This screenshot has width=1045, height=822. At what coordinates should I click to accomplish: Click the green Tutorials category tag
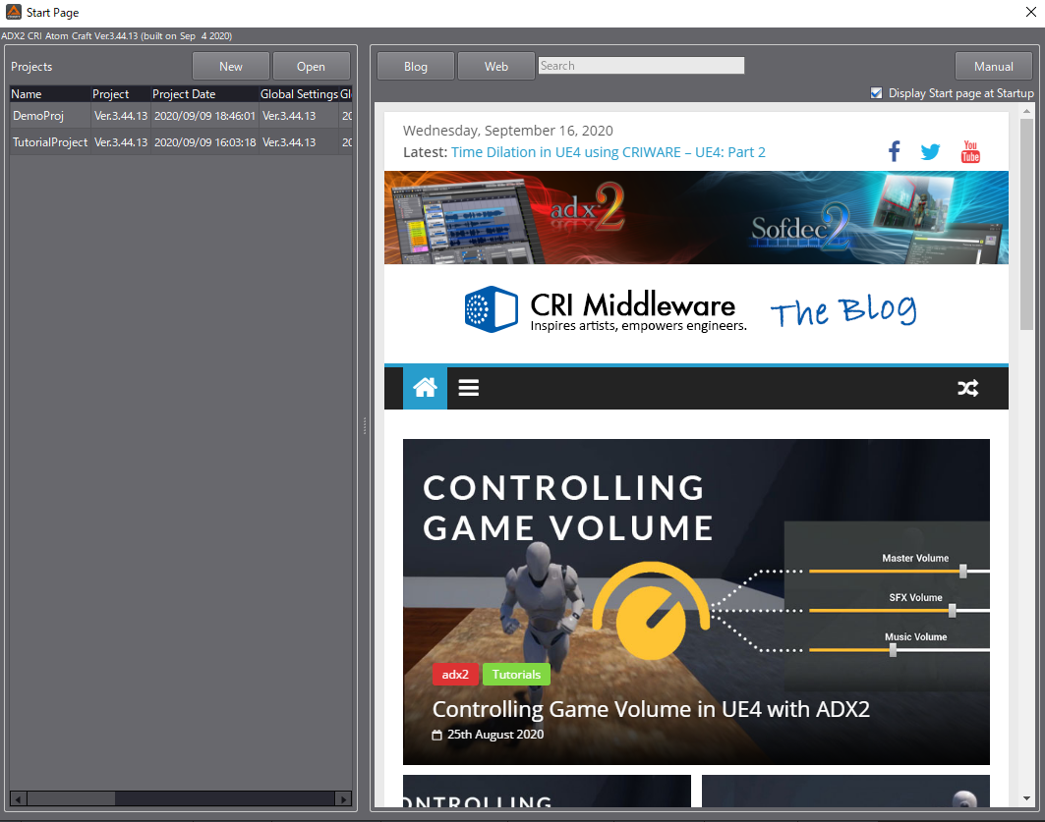pyautogui.click(x=516, y=675)
